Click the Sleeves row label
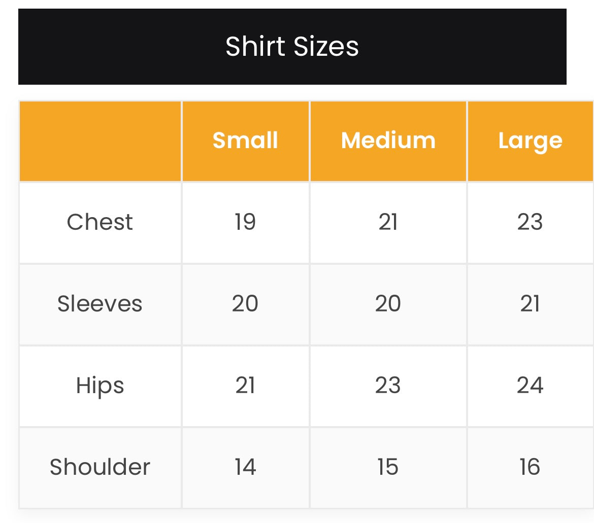This screenshot has height=523, width=594. (100, 304)
